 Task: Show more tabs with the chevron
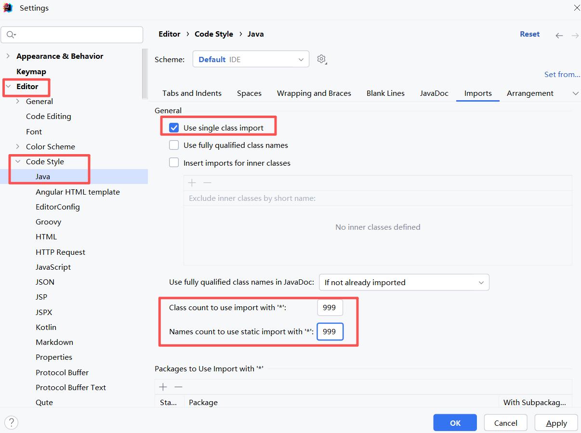pos(575,93)
